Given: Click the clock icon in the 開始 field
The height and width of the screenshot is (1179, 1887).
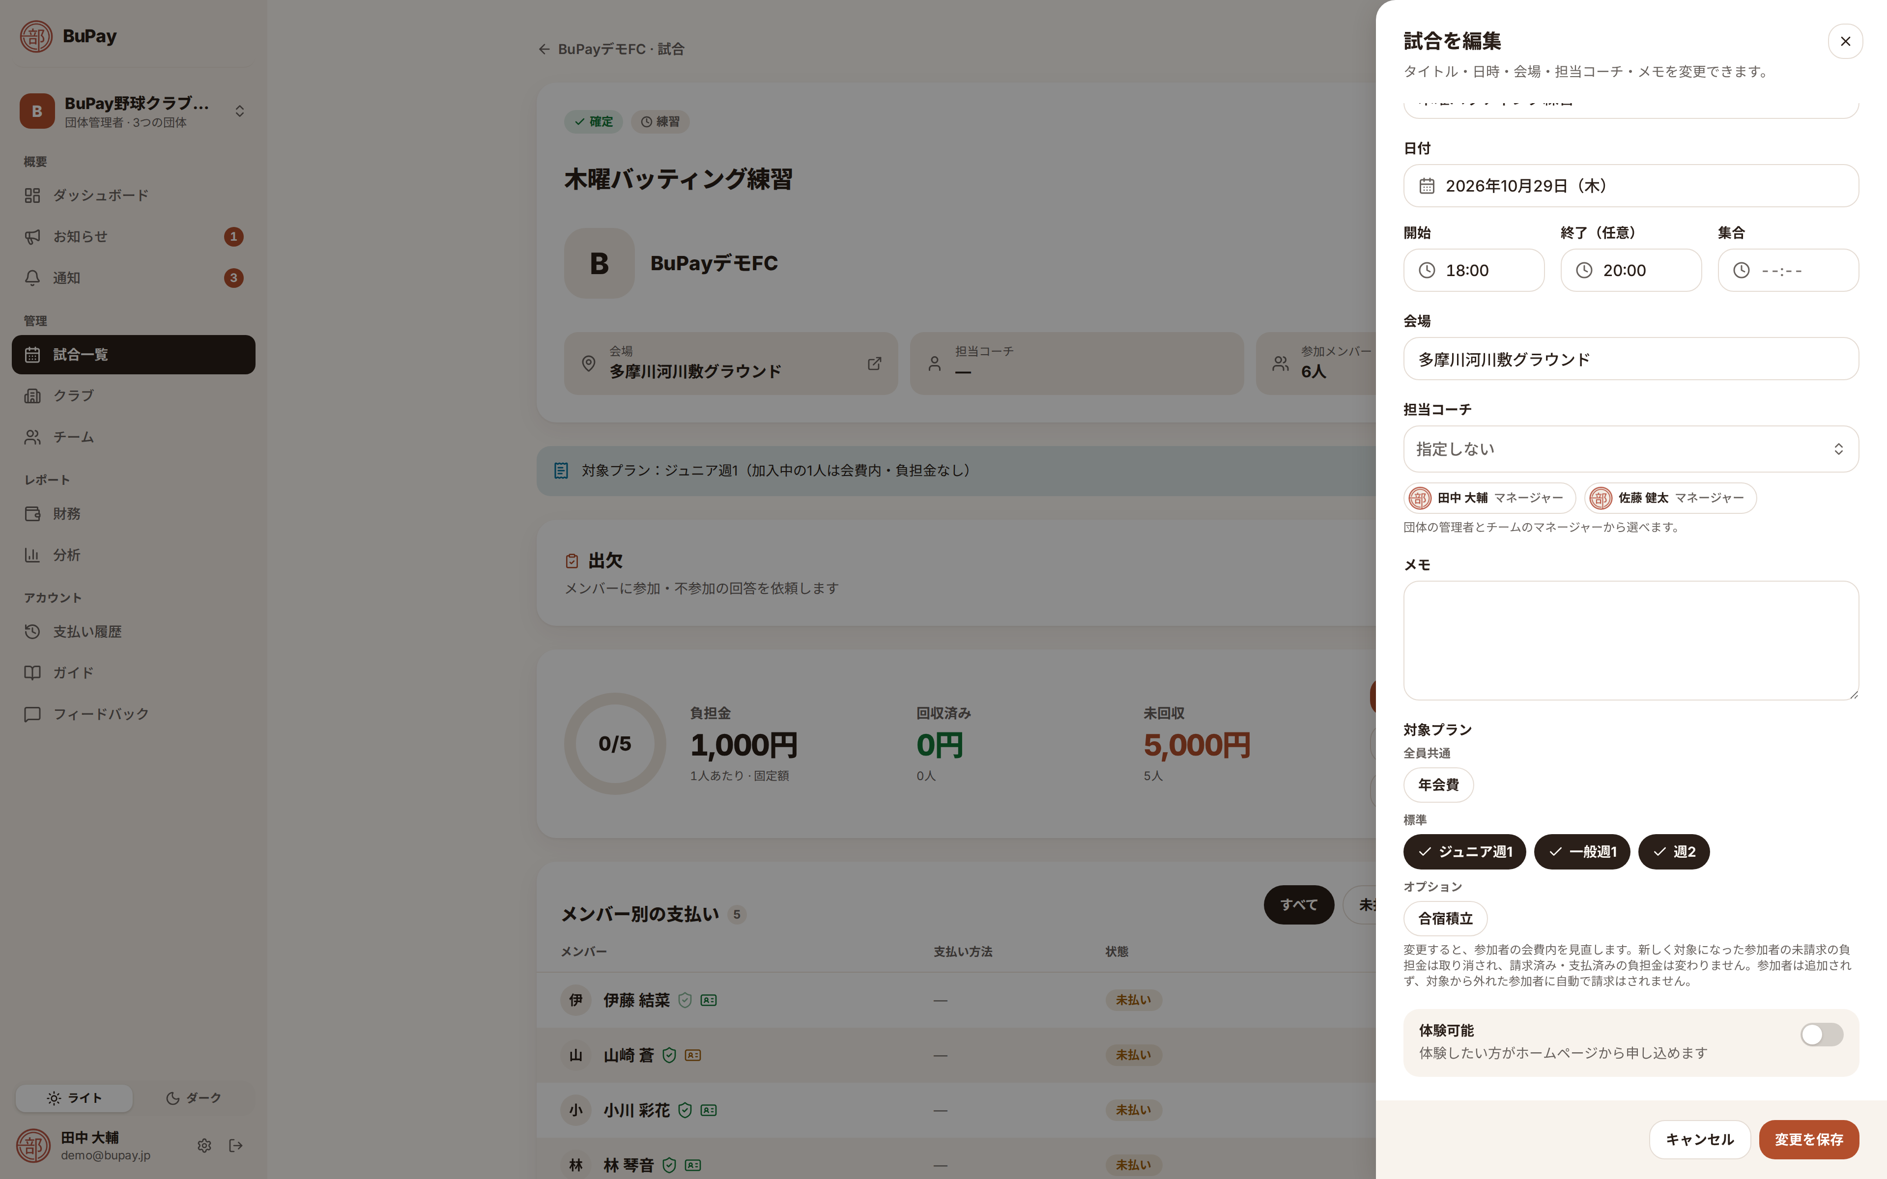Looking at the screenshot, I should [x=1427, y=271].
